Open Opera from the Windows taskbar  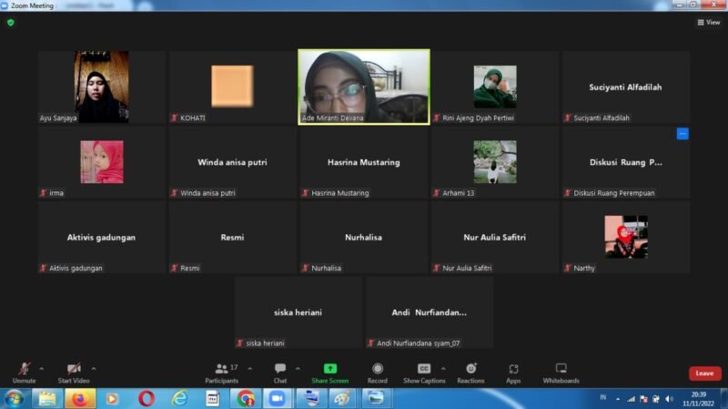coord(147,398)
